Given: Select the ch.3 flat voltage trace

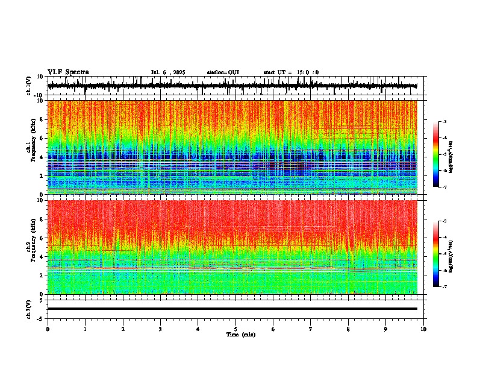Looking at the screenshot, I should pyautogui.click(x=232, y=309).
